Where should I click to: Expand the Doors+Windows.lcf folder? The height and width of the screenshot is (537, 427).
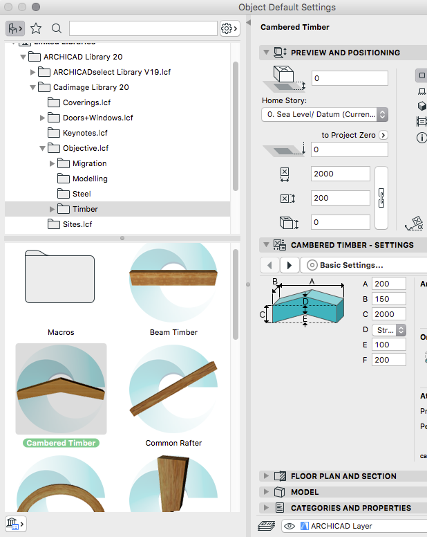[42, 118]
